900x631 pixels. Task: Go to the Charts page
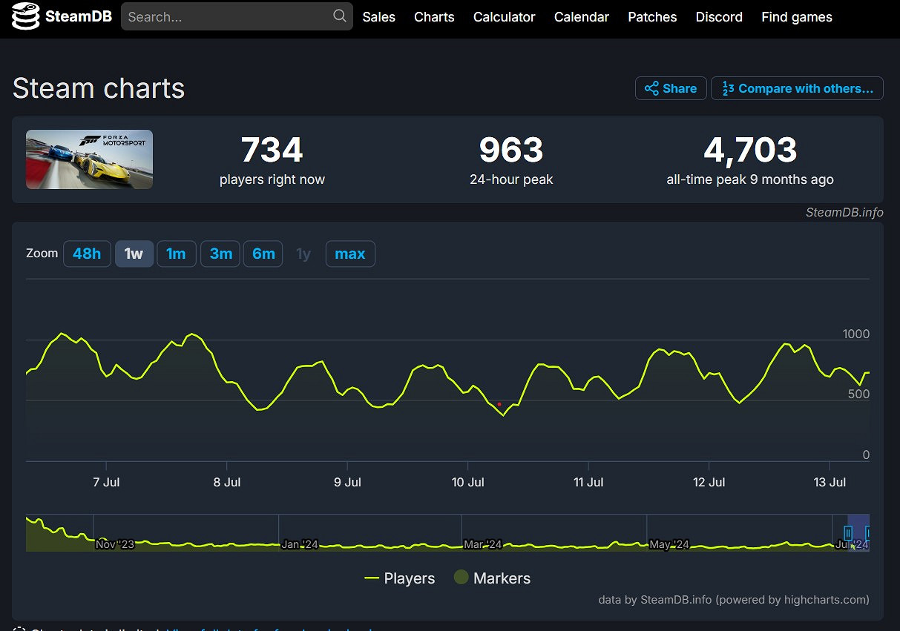pyautogui.click(x=434, y=17)
